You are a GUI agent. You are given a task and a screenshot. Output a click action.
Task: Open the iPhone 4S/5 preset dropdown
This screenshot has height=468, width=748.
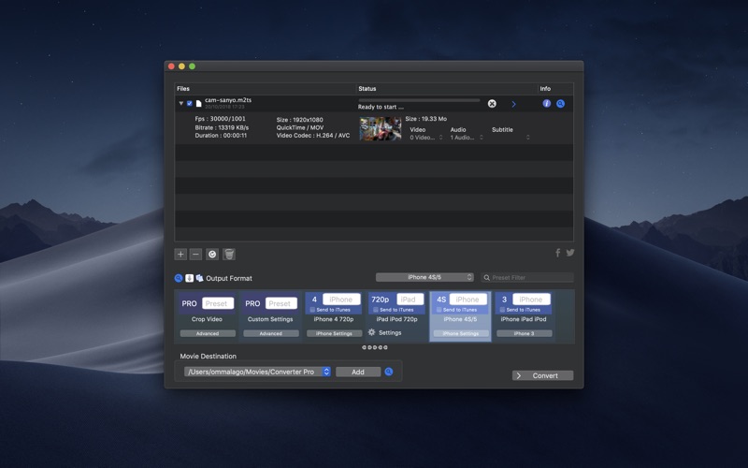click(x=424, y=277)
